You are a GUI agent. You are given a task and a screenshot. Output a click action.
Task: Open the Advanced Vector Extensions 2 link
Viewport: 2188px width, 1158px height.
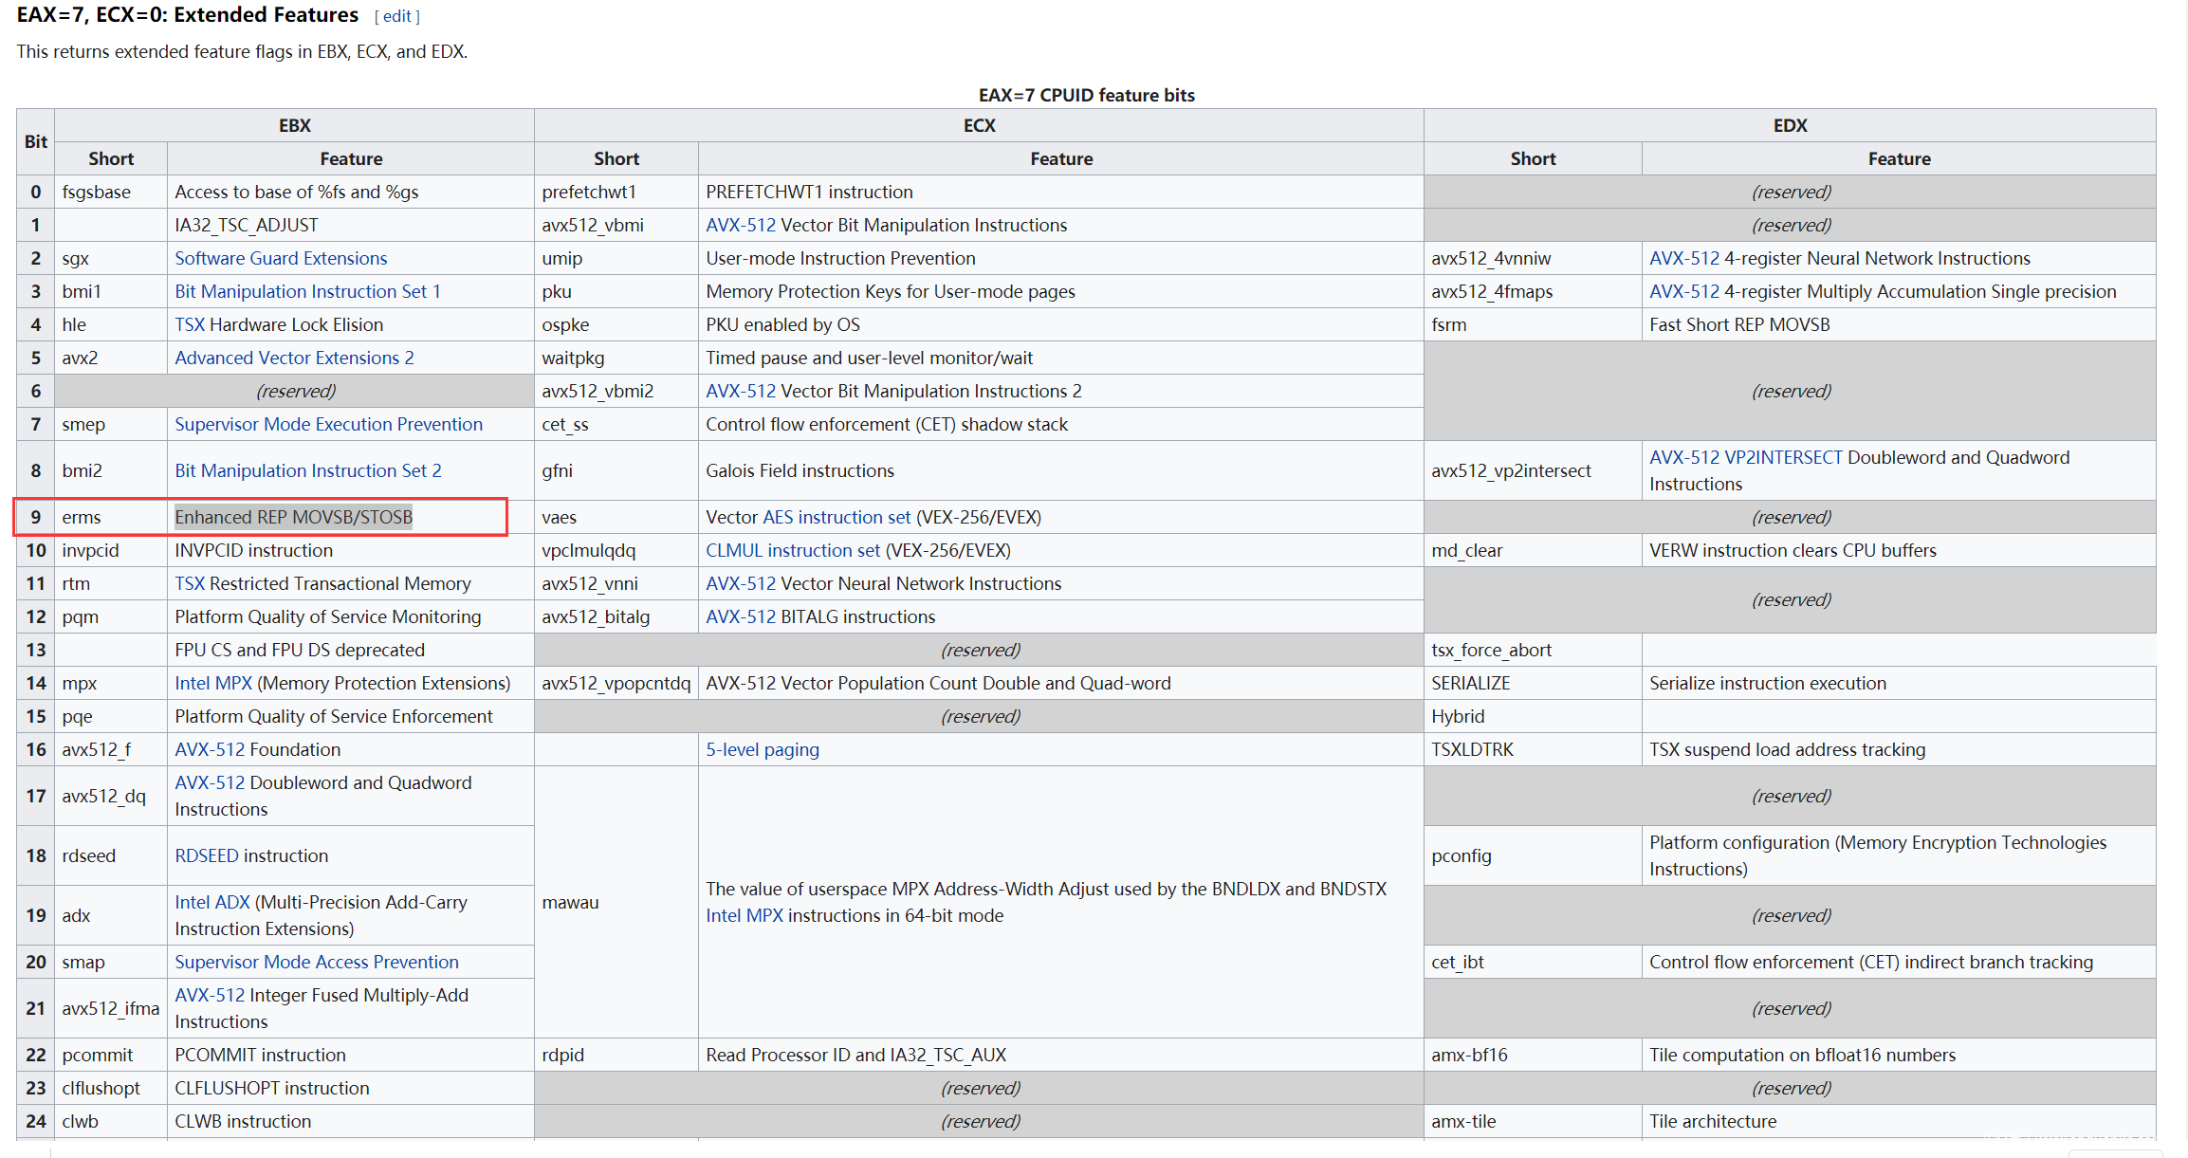coord(294,358)
